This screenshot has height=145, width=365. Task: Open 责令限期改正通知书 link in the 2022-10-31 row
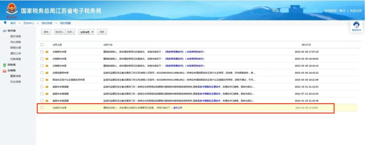pos(210,86)
